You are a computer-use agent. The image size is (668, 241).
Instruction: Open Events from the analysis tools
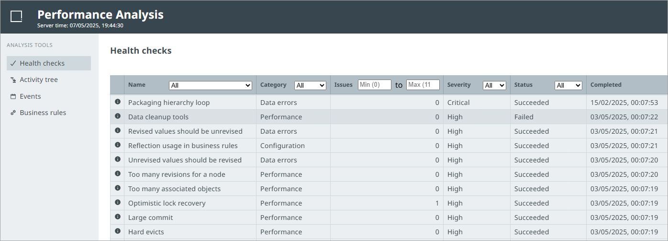point(30,96)
